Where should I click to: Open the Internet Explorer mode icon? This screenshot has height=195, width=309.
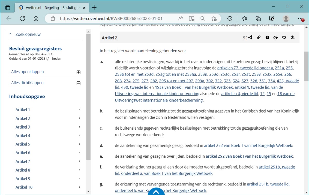coord(272,19)
